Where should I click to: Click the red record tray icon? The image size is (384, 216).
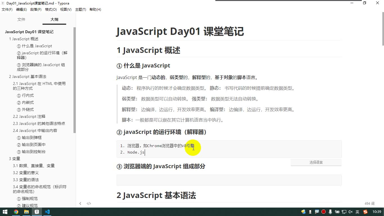[x=324, y=212]
